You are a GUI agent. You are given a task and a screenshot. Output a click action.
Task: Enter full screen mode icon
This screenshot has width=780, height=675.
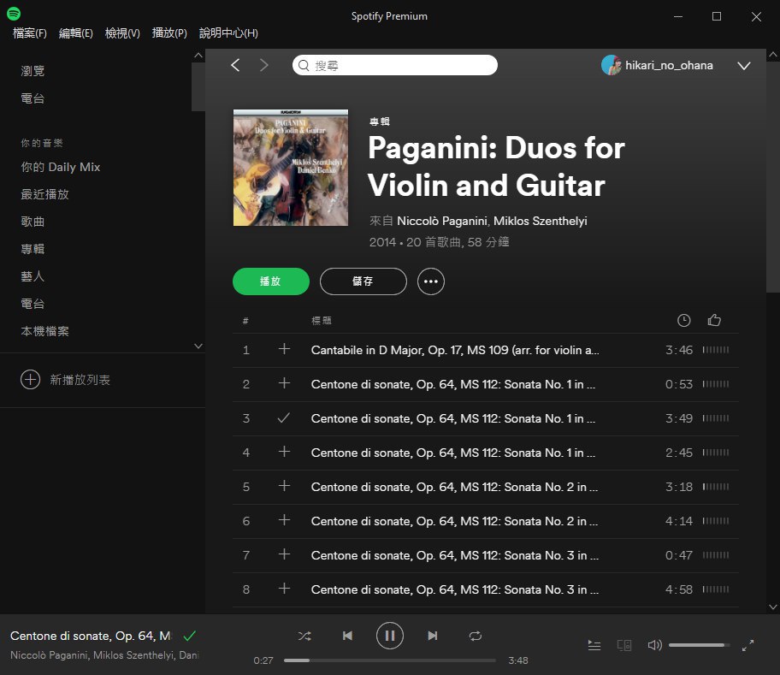pos(747,645)
